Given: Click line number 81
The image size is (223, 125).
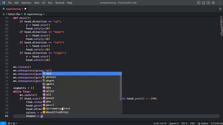Looking at the screenshot, I should coord(7,116).
